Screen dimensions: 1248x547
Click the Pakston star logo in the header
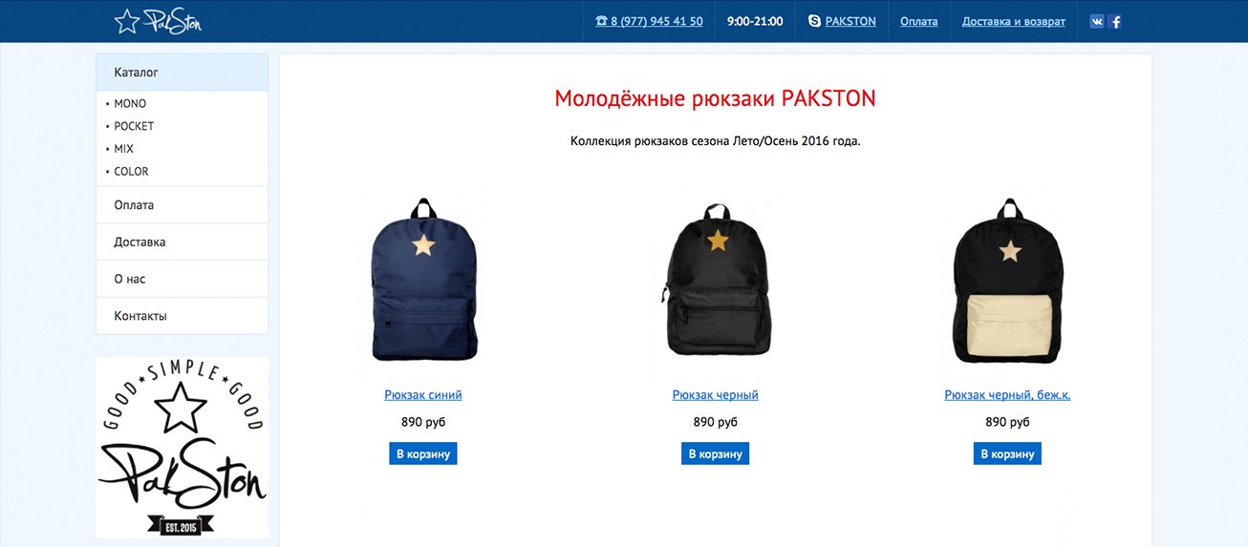[158, 21]
